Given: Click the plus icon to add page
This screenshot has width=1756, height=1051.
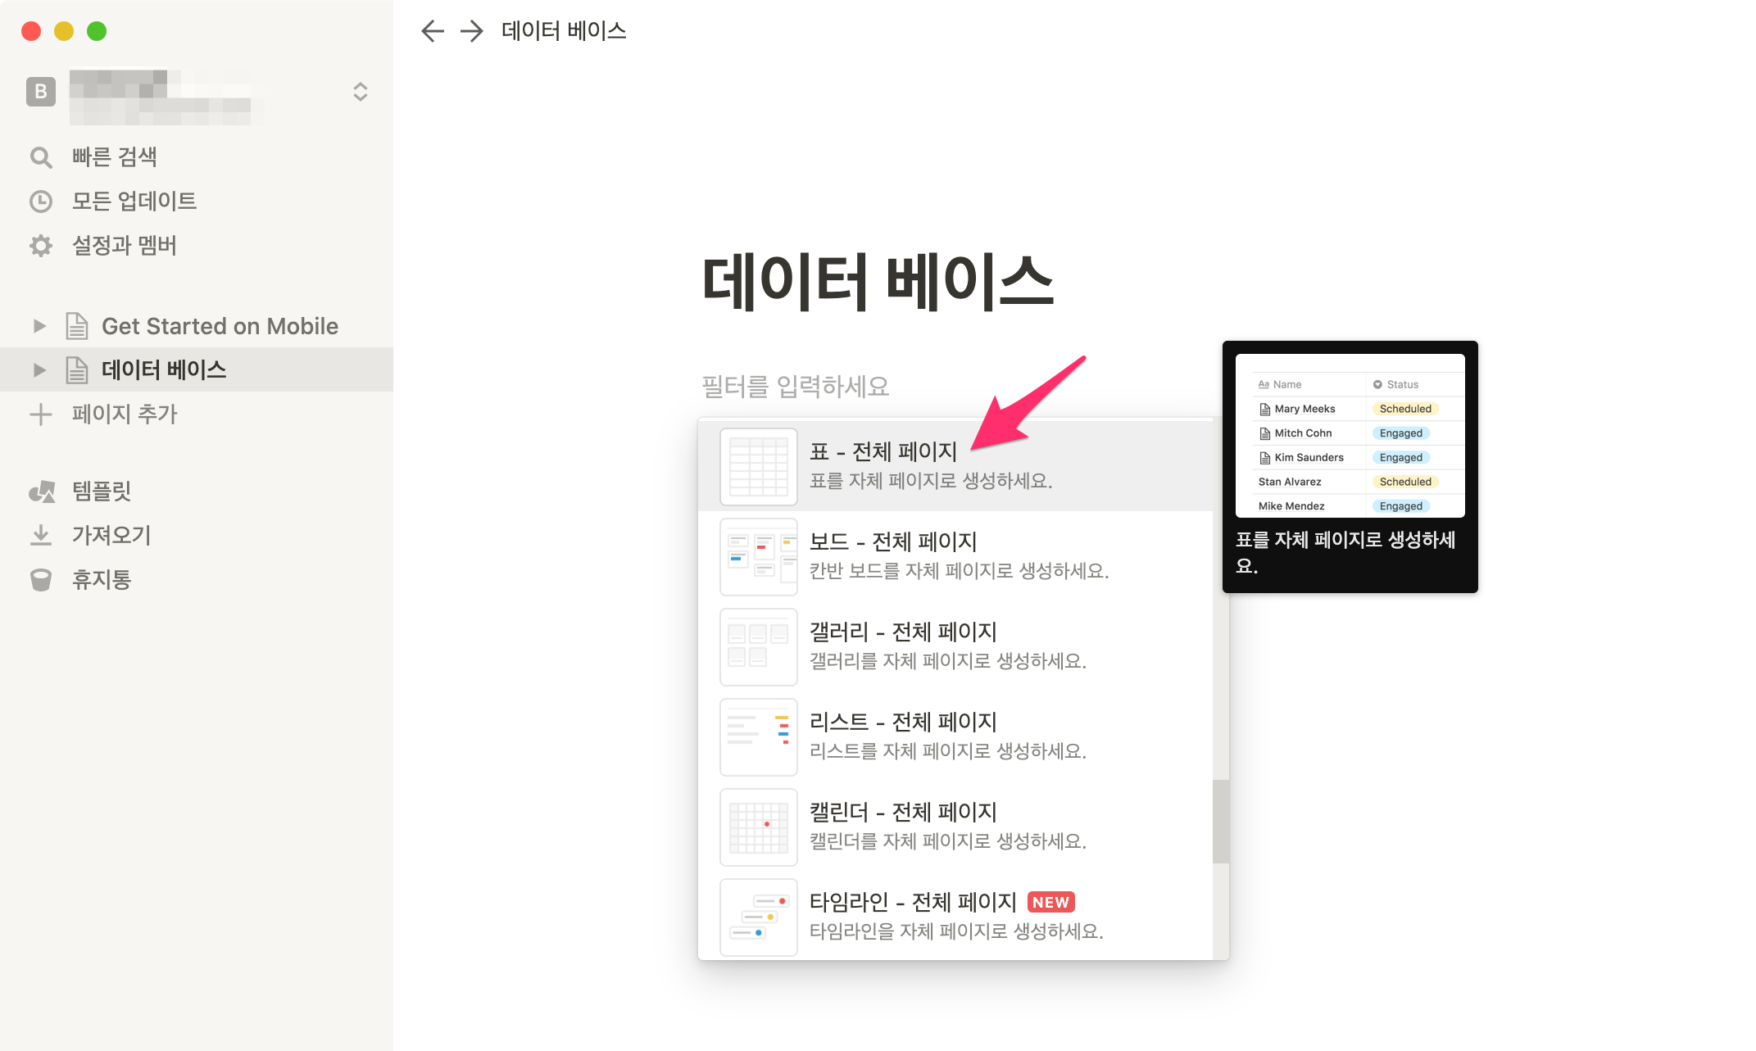Looking at the screenshot, I should (x=41, y=415).
